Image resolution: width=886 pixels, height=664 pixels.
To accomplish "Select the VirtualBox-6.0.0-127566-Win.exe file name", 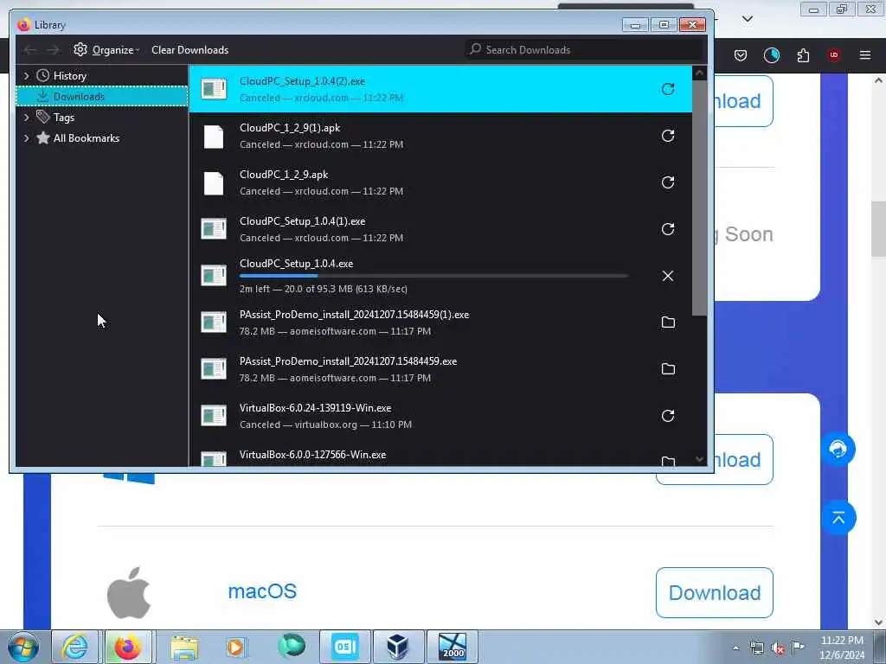I will 312,455.
